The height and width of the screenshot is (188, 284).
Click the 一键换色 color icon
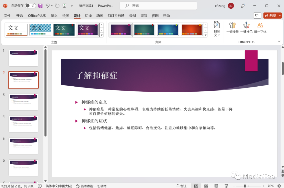[x=246, y=28]
